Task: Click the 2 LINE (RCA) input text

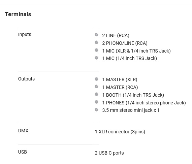Action: 116,35
